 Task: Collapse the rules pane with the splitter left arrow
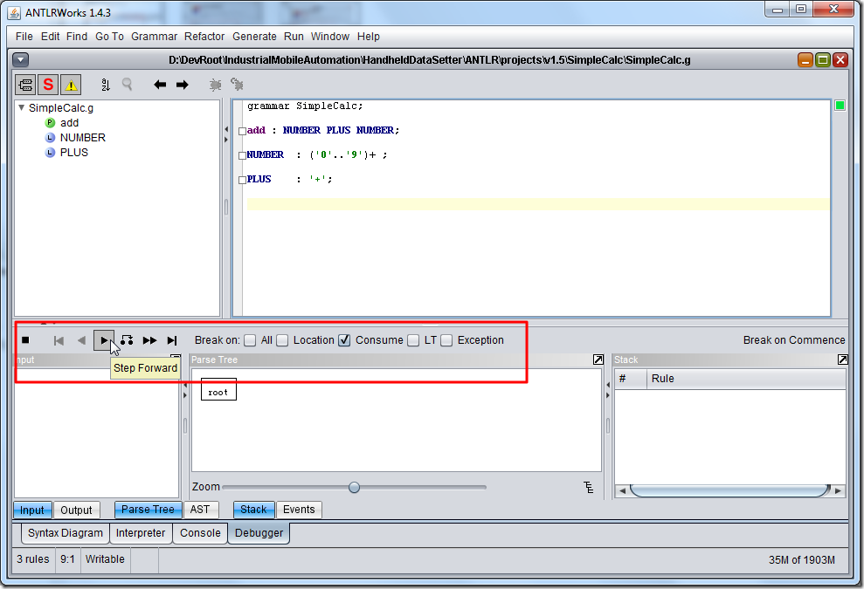click(226, 129)
